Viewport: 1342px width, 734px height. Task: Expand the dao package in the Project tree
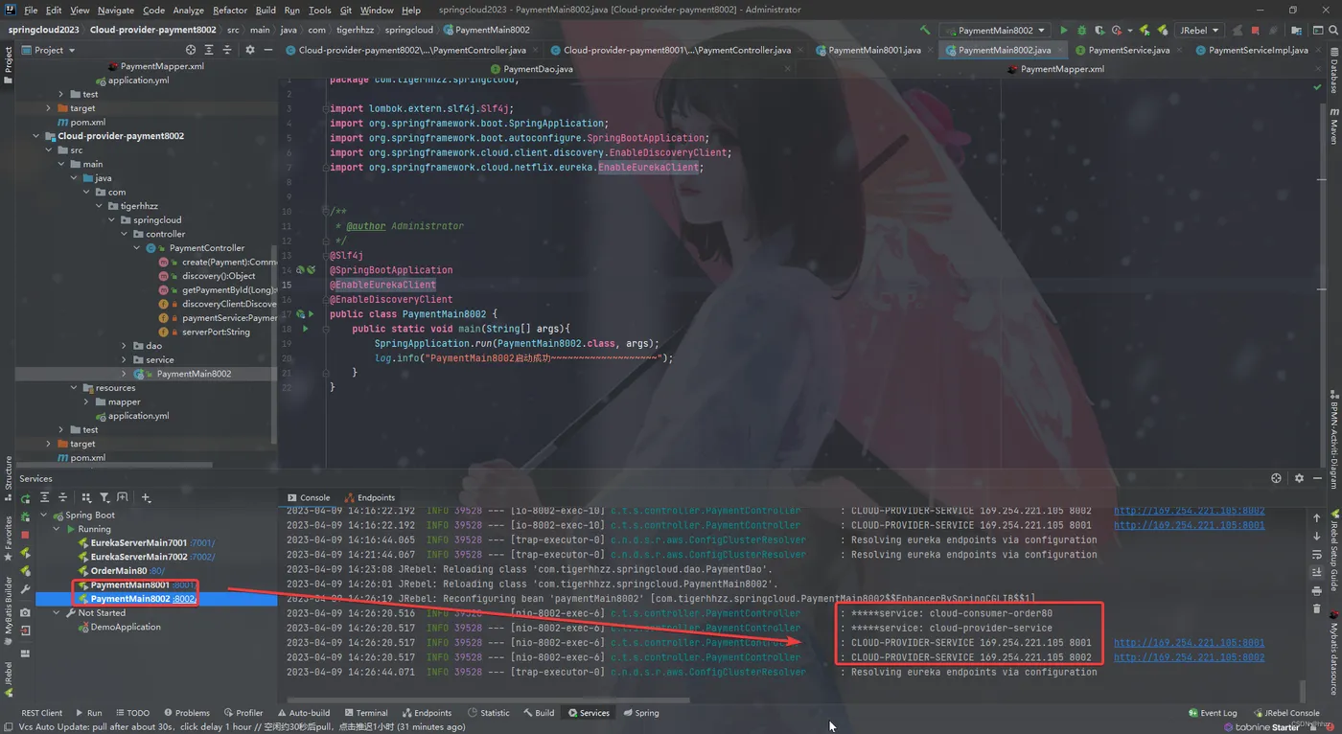(x=125, y=346)
